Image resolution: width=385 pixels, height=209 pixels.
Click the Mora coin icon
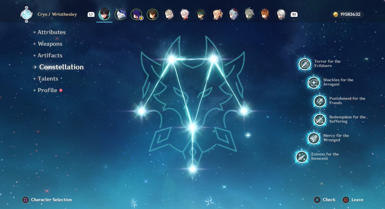pos(336,14)
